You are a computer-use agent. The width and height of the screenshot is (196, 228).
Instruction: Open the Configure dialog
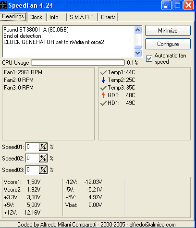pos(168,44)
